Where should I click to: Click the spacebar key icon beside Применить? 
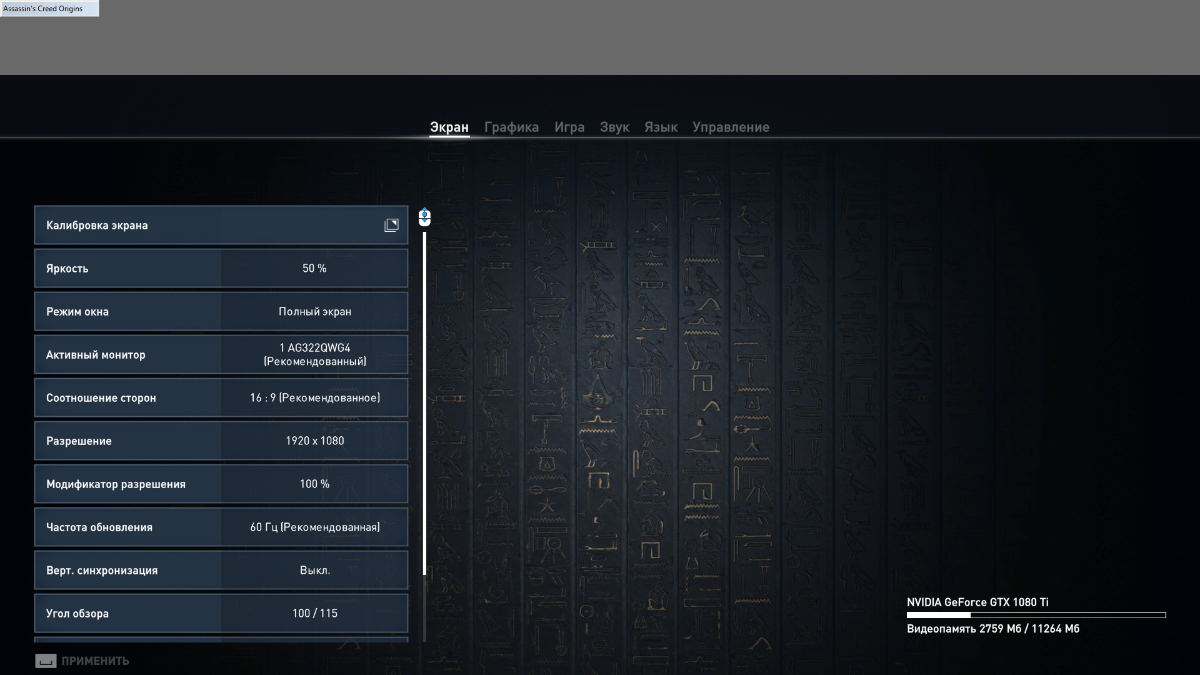tap(46, 661)
